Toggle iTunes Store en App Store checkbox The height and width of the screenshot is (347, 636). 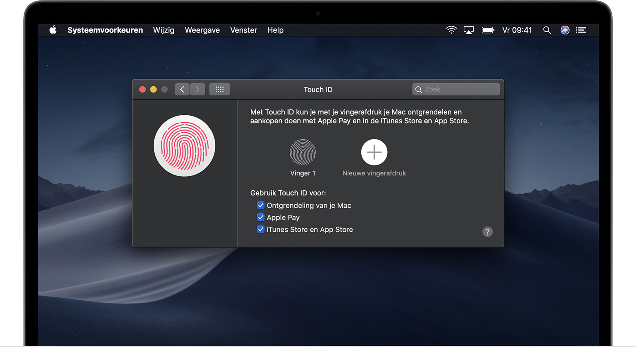click(261, 230)
